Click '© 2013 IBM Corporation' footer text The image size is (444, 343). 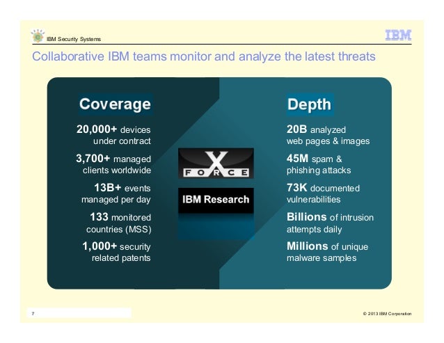pyautogui.click(x=387, y=314)
